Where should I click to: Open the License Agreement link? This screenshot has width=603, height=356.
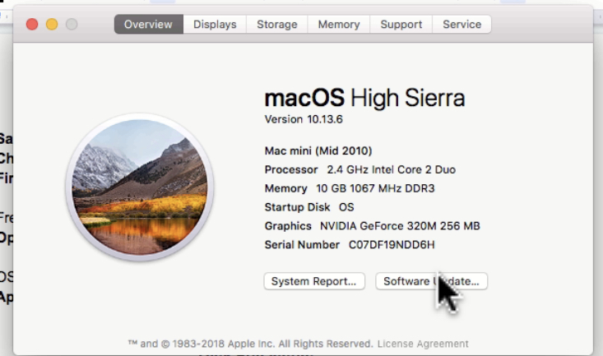423,344
